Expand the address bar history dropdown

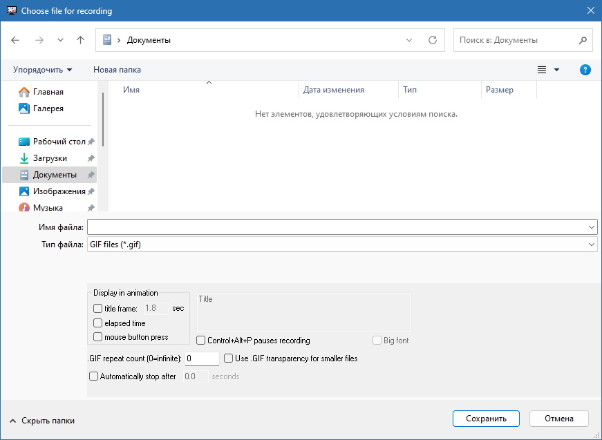tap(409, 40)
